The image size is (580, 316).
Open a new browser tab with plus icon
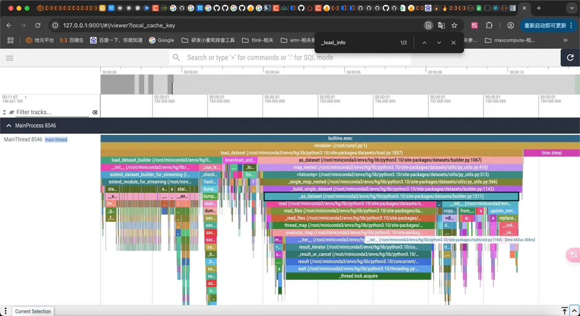[539, 8]
